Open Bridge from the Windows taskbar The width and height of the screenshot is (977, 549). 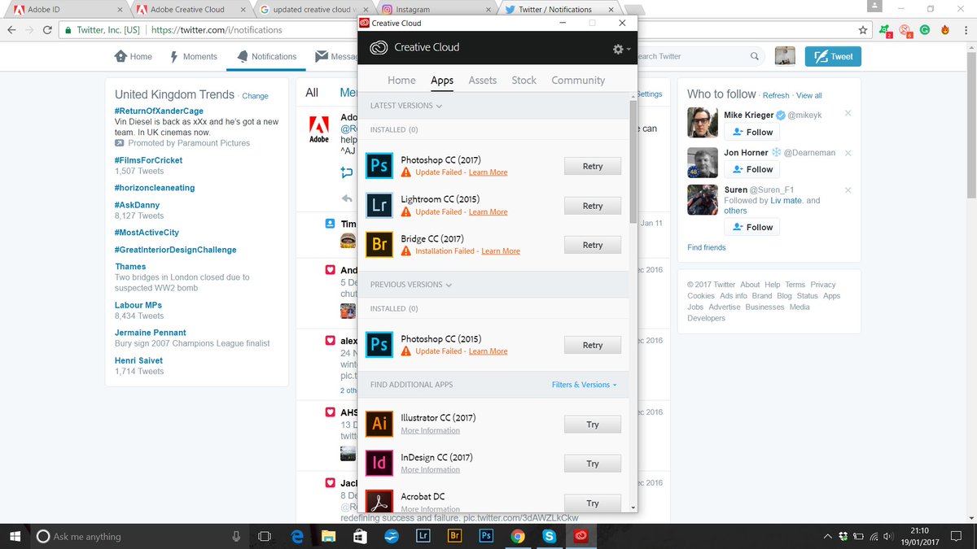[x=454, y=536]
